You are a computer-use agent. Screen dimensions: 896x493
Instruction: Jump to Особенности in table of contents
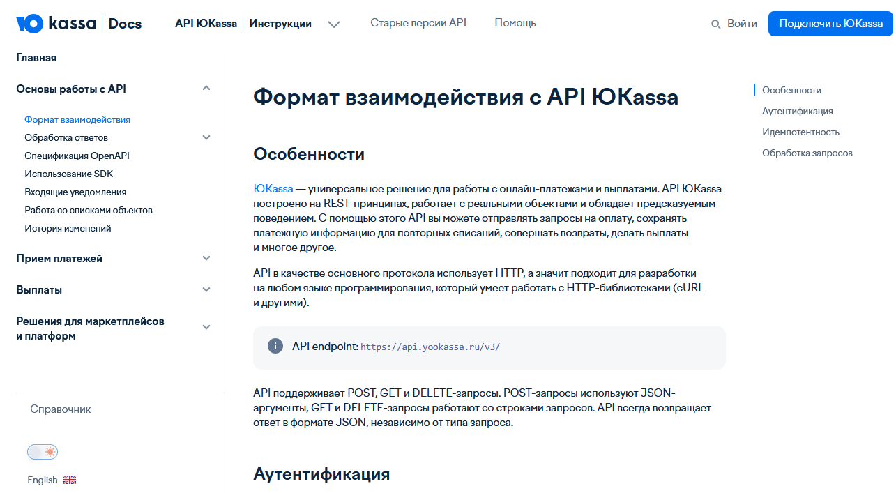[791, 90]
